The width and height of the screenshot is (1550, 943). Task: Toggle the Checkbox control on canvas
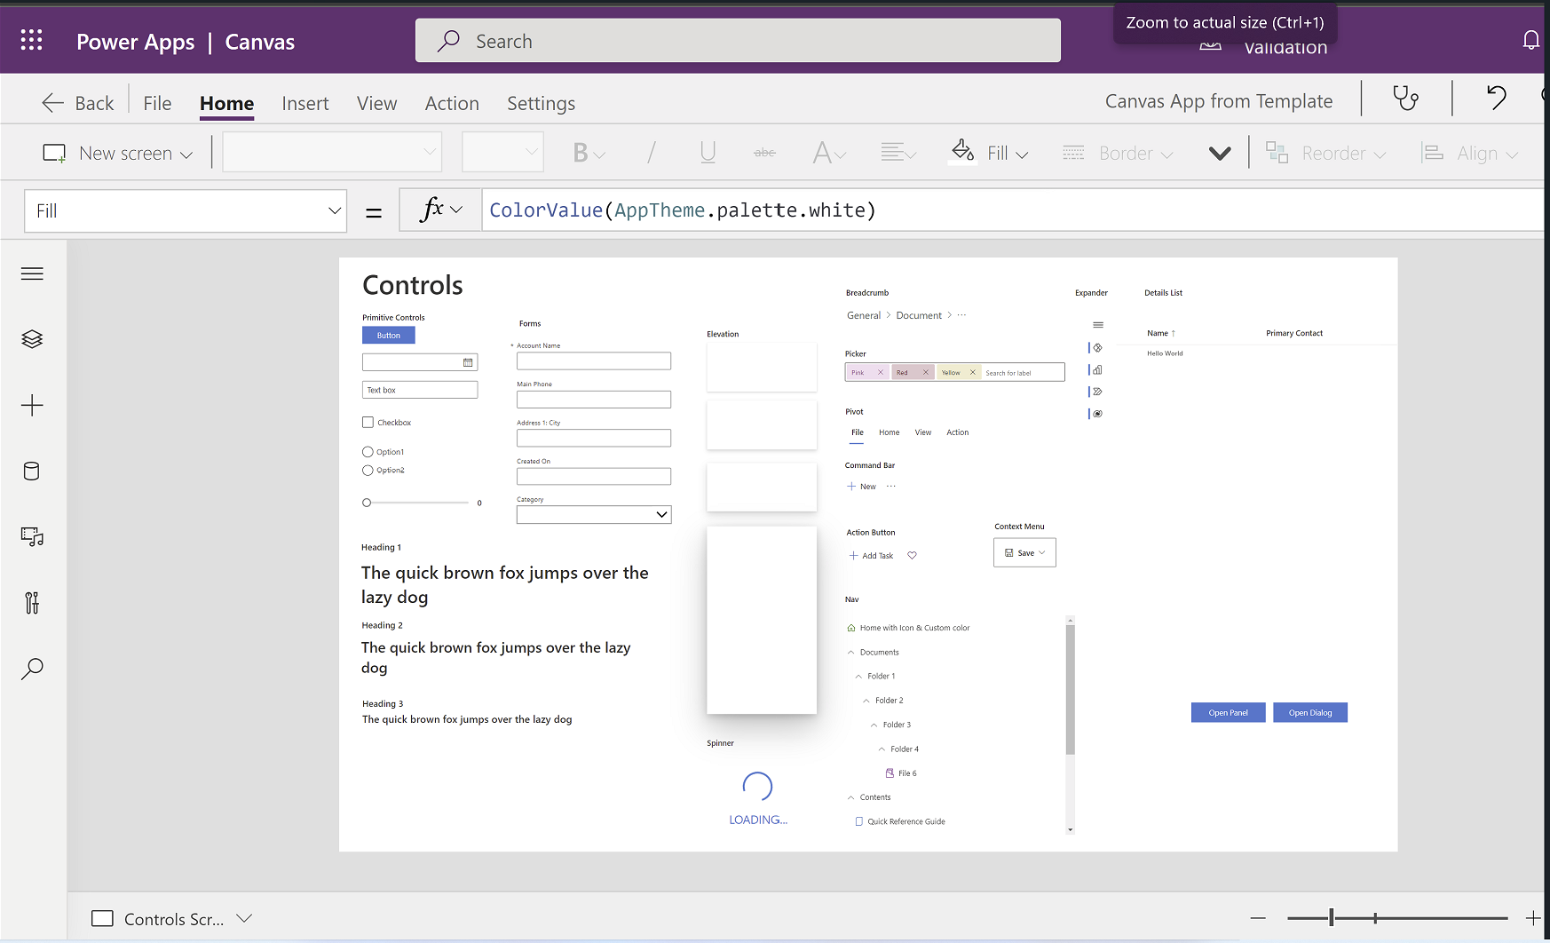tap(368, 423)
